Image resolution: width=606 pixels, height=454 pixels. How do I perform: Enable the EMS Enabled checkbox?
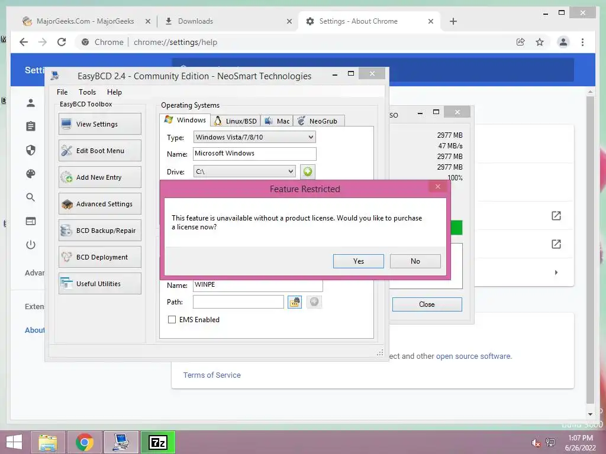click(x=172, y=320)
